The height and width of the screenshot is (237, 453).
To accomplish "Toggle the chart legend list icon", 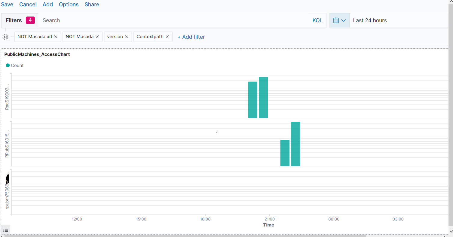I will (5, 229).
